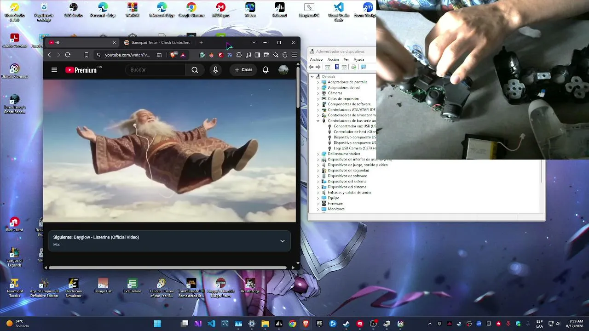Open EVE Online desktop shortcut
The image size is (589, 331).
pos(133,285)
